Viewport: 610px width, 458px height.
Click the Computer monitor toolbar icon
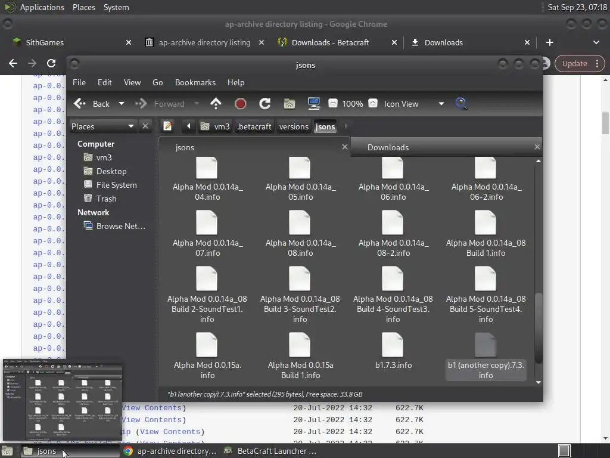pyautogui.click(x=313, y=104)
